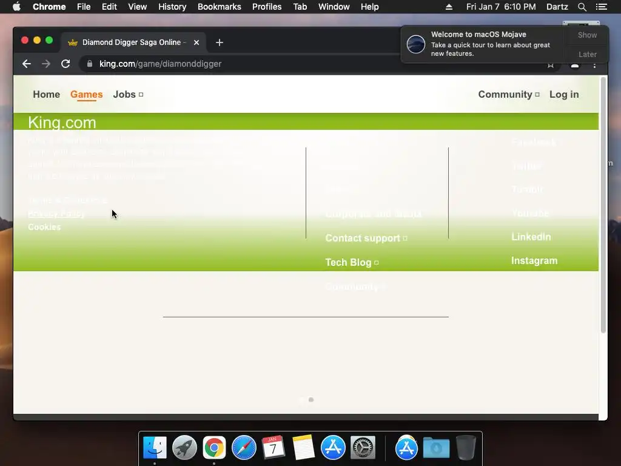Open the App Store icon beside Downloads folder
This screenshot has height=466, width=621.
point(406,448)
